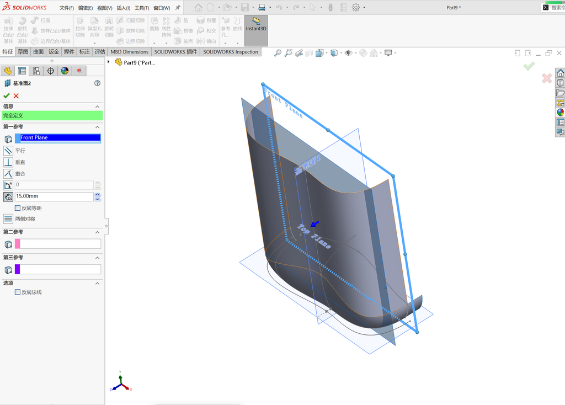This screenshot has width=565, height=405.
Task: Collapse the 信息 section
Action: click(97, 106)
